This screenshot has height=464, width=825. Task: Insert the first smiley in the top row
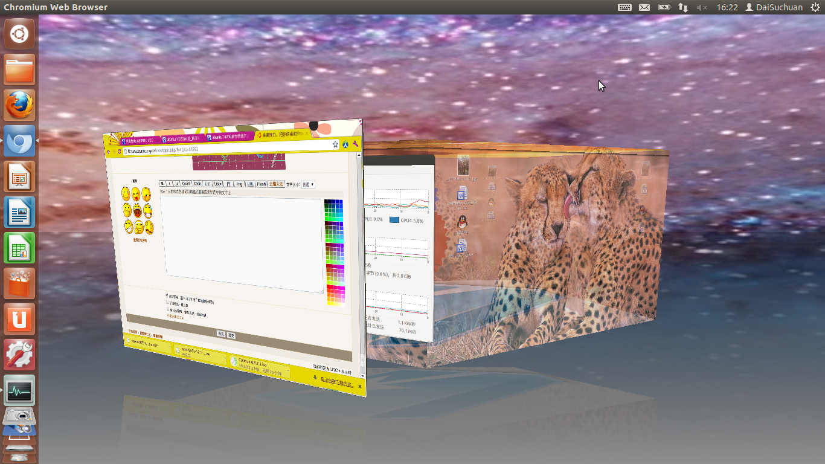tap(126, 193)
